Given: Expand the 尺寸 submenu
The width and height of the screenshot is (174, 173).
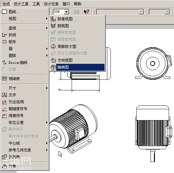Looking at the screenshot, I should click(x=47, y=88).
